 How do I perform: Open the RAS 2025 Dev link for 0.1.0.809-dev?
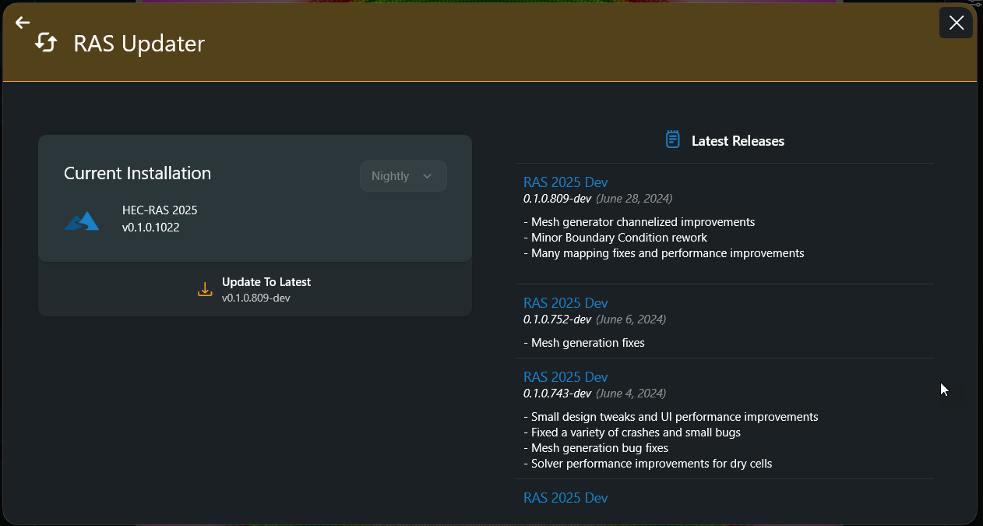pyautogui.click(x=565, y=182)
